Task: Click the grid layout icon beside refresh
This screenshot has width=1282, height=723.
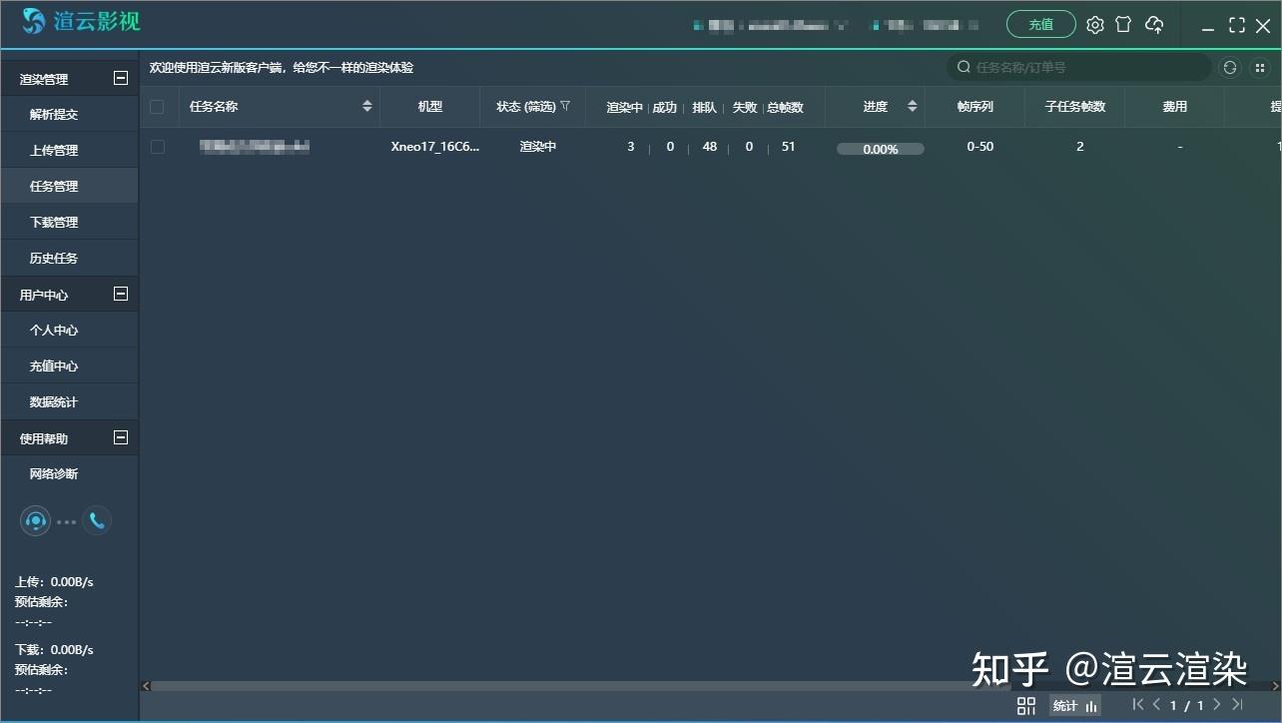Action: (1258, 67)
